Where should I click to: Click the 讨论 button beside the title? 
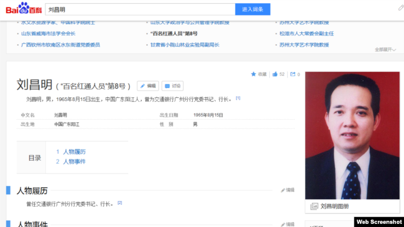pos(173,86)
